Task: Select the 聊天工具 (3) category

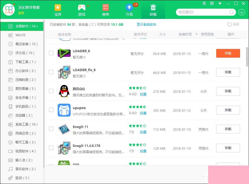Action: [x=22, y=142]
